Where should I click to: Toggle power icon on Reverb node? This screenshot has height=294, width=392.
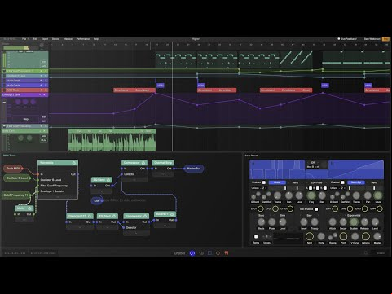(172, 214)
